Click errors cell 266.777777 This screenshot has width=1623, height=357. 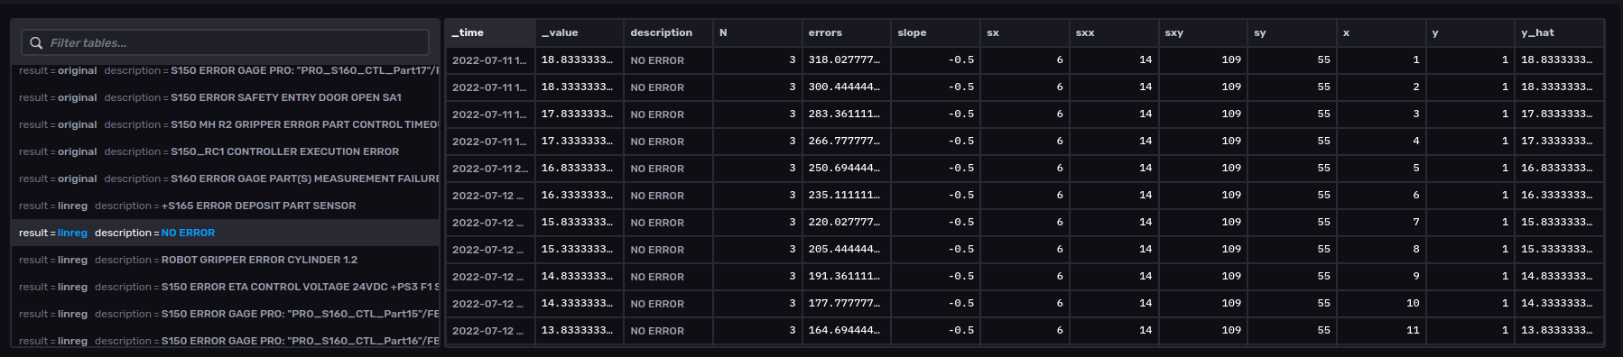[x=846, y=142]
